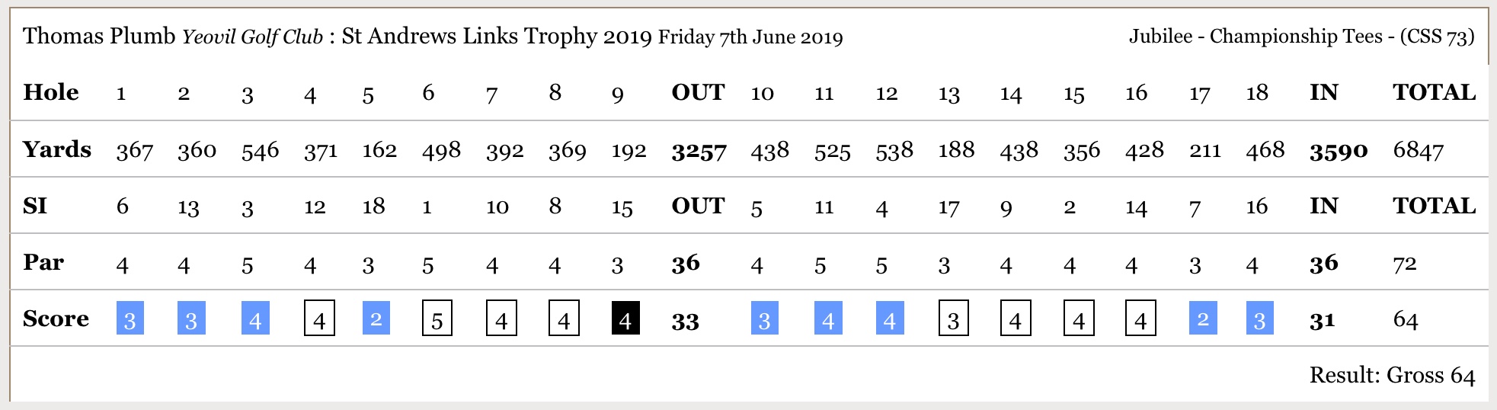Click the hole 18 score box
1497x410 pixels.
click(x=1260, y=318)
